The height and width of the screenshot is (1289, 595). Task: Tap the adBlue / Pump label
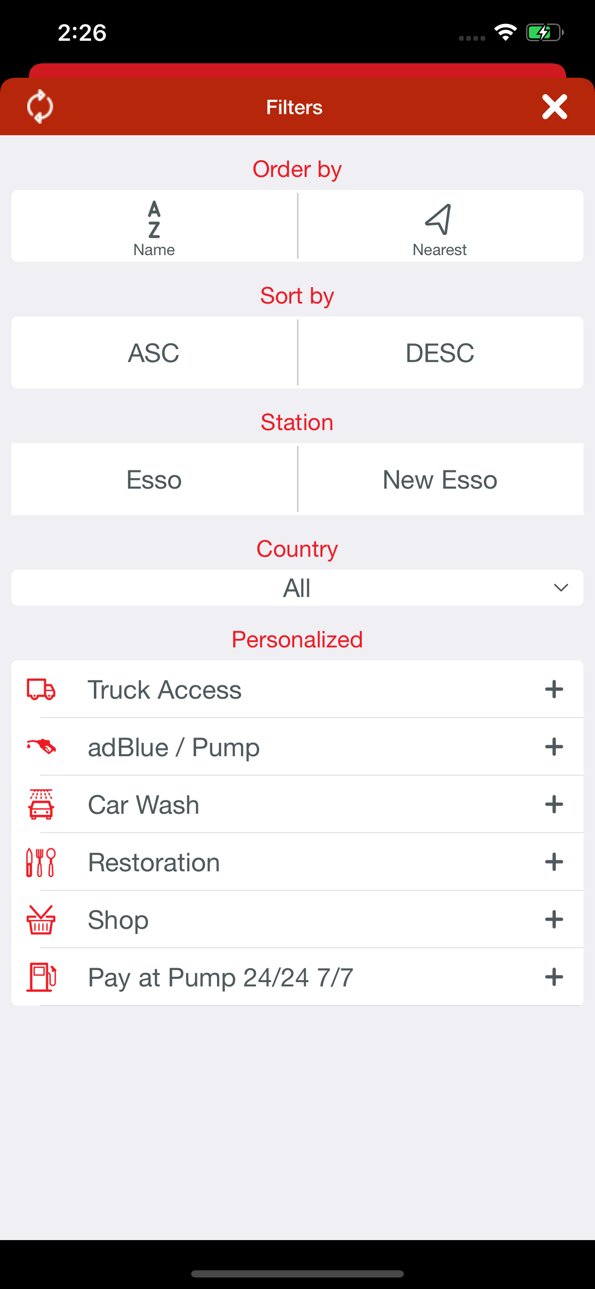(173, 747)
